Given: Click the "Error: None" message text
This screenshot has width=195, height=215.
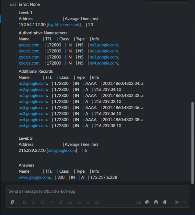Looking at the screenshot, I should [x=29, y=5].
